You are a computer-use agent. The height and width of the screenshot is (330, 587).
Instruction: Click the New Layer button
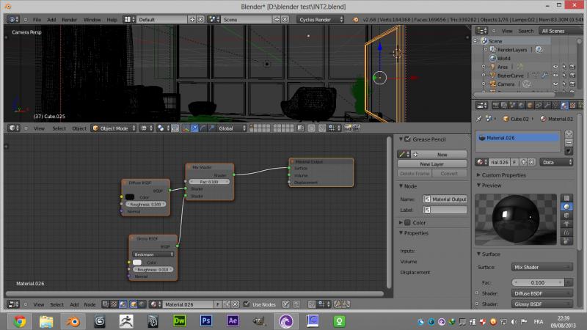[x=431, y=164]
